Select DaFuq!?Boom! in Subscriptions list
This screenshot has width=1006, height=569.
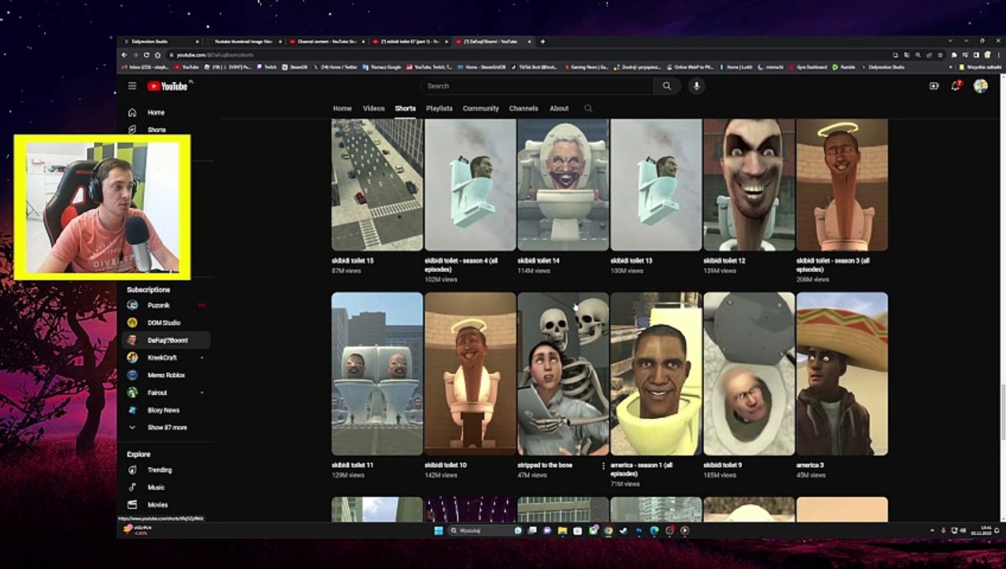coord(167,340)
